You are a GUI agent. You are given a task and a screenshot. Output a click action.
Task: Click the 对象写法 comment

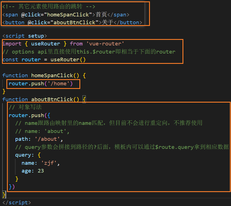click(25, 107)
